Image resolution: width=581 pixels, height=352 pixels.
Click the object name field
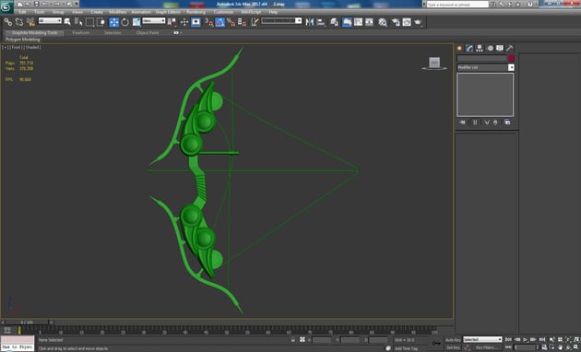[x=481, y=58]
